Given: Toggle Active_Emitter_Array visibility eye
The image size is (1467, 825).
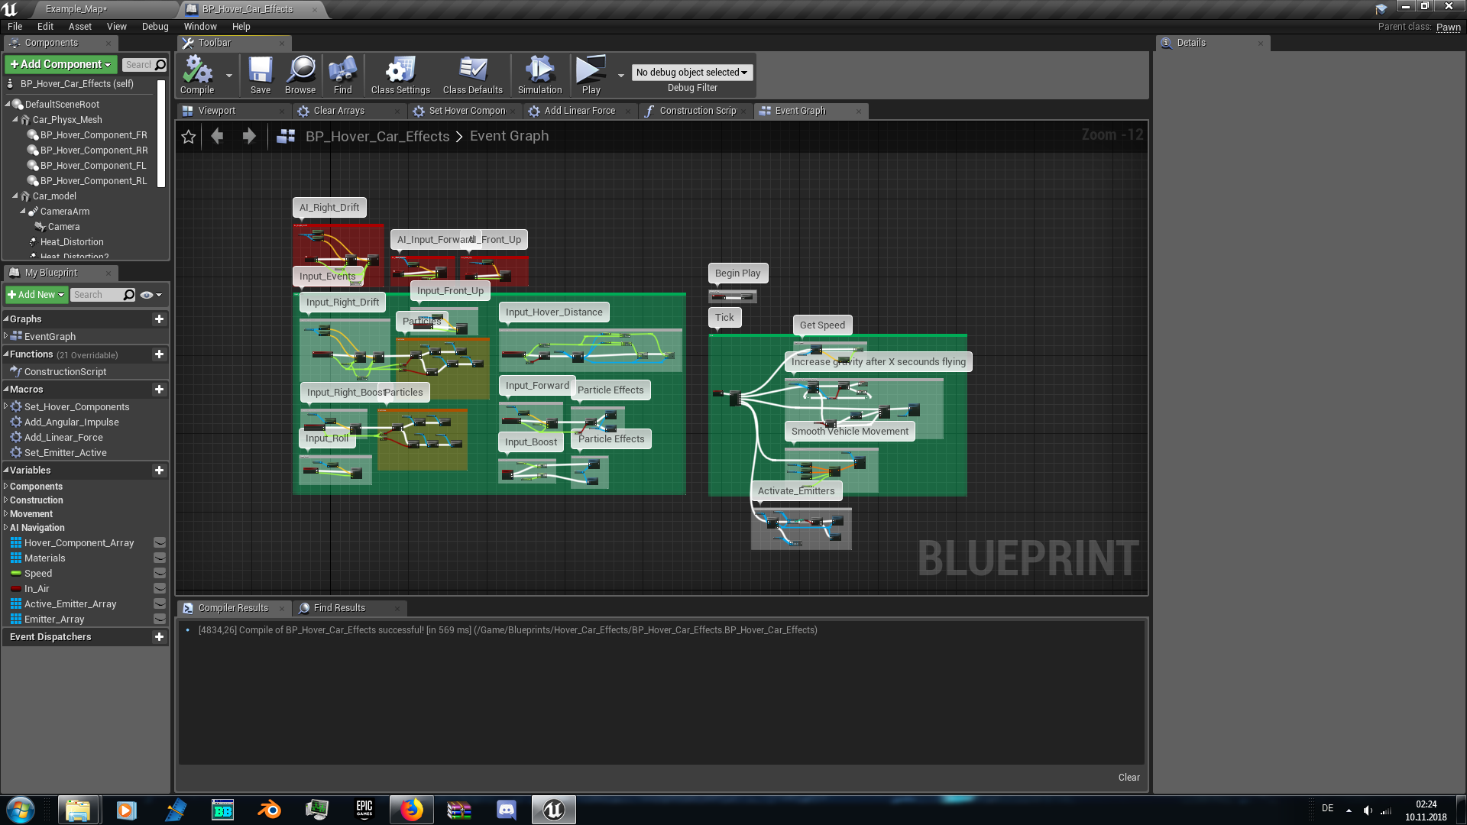Looking at the screenshot, I should [x=160, y=604].
